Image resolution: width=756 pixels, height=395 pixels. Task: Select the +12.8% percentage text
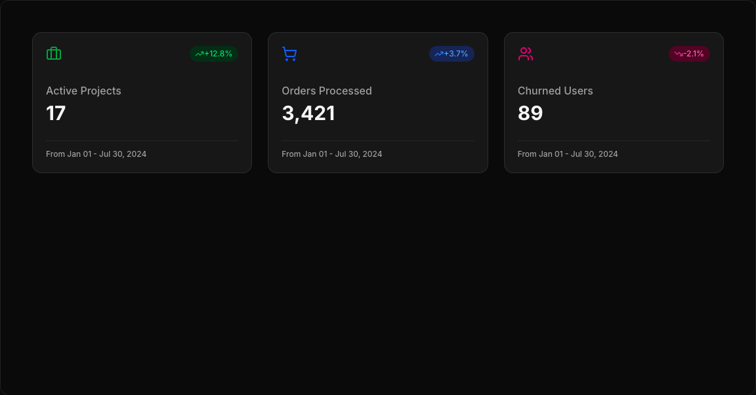click(x=219, y=54)
